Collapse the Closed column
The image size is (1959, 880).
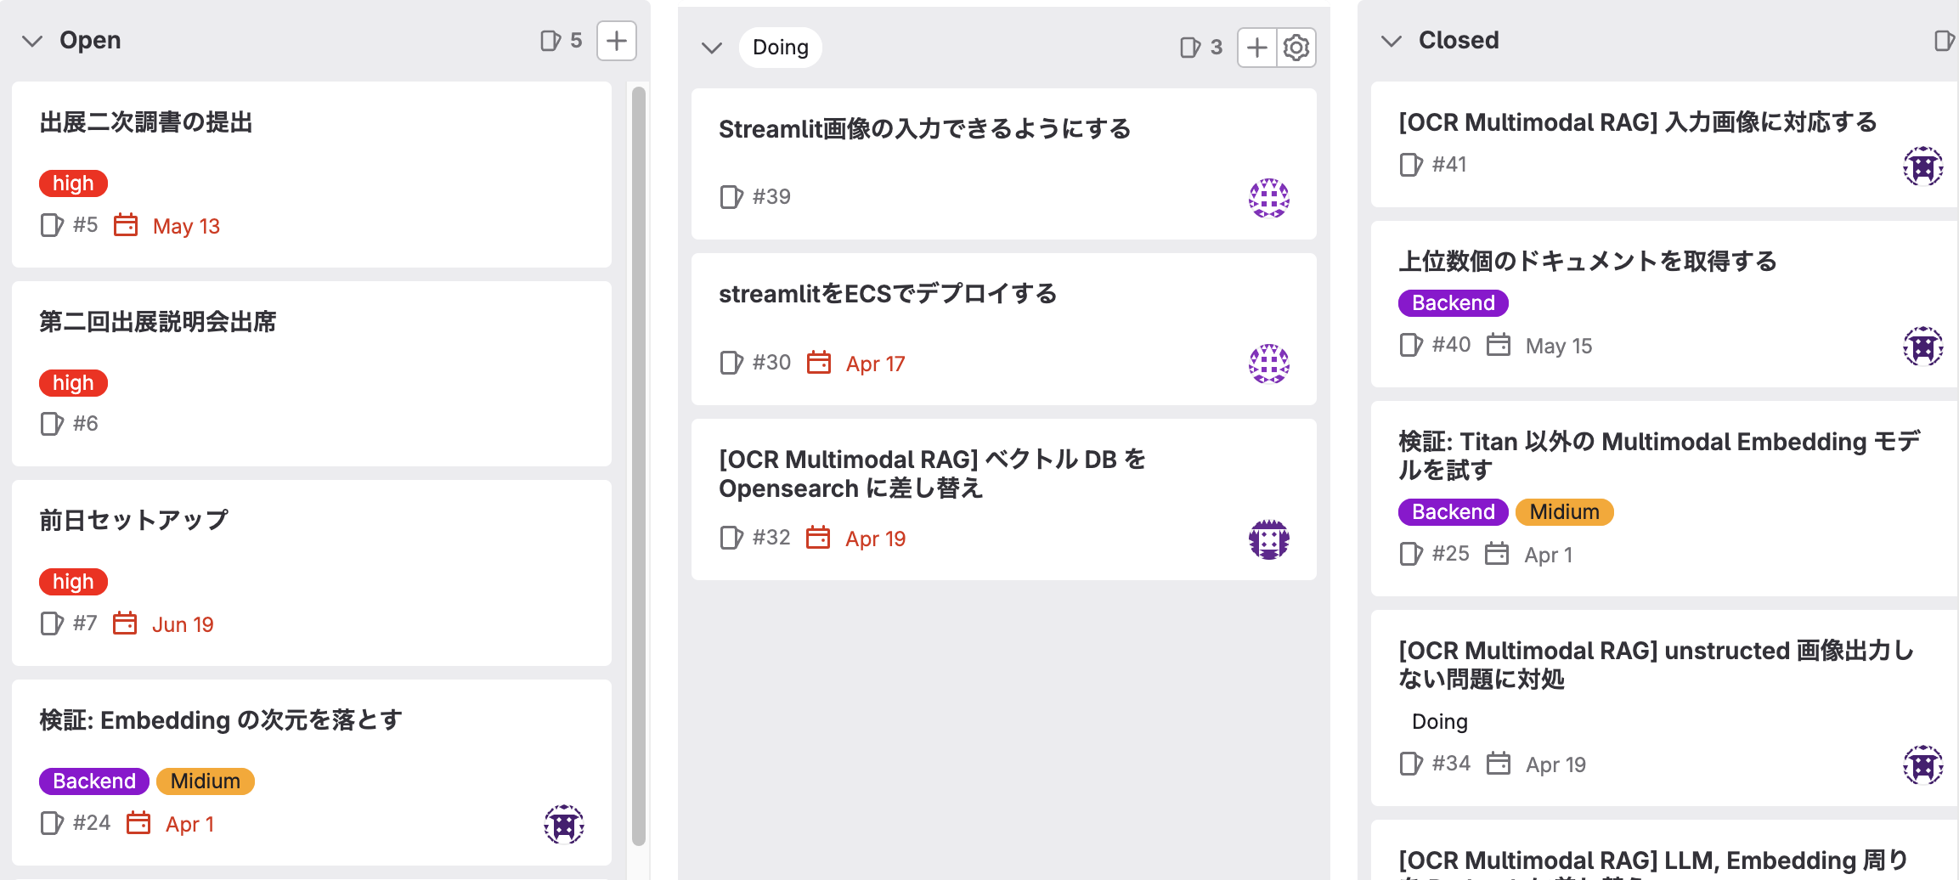click(x=1391, y=41)
